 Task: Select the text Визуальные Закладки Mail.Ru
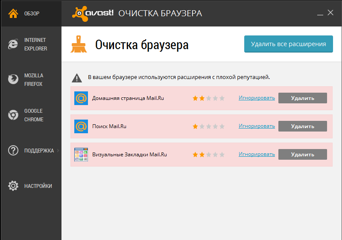(x=129, y=155)
